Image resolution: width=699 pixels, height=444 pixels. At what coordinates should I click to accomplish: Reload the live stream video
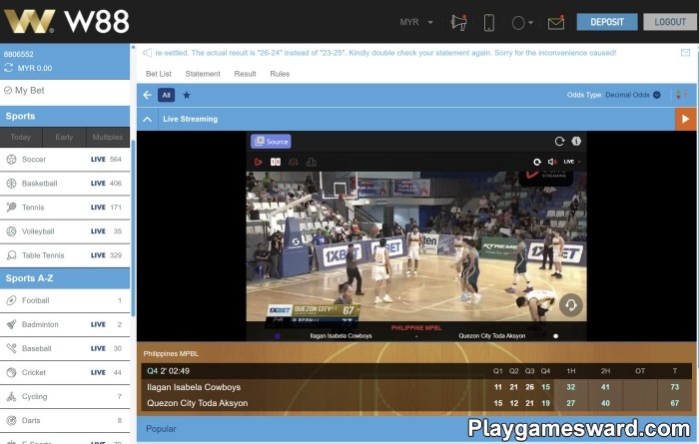coord(560,142)
